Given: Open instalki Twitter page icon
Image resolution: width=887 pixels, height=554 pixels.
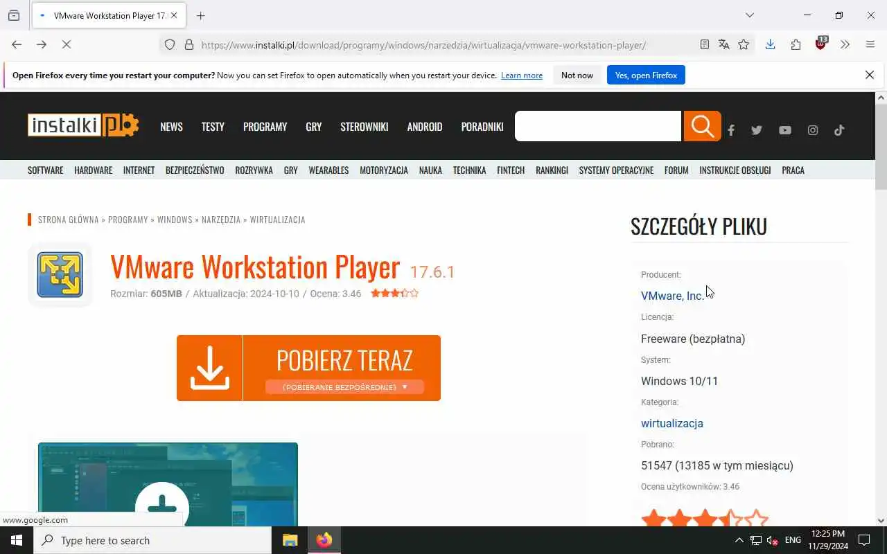Looking at the screenshot, I should (x=757, y=130).
